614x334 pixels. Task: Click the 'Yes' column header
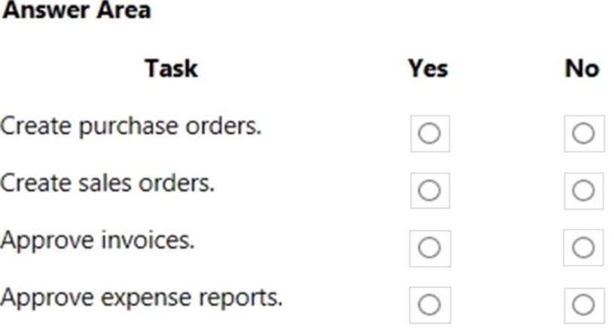[428, 69]
